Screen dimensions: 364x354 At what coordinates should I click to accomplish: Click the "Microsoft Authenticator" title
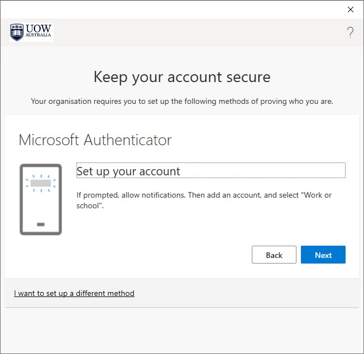95,140
